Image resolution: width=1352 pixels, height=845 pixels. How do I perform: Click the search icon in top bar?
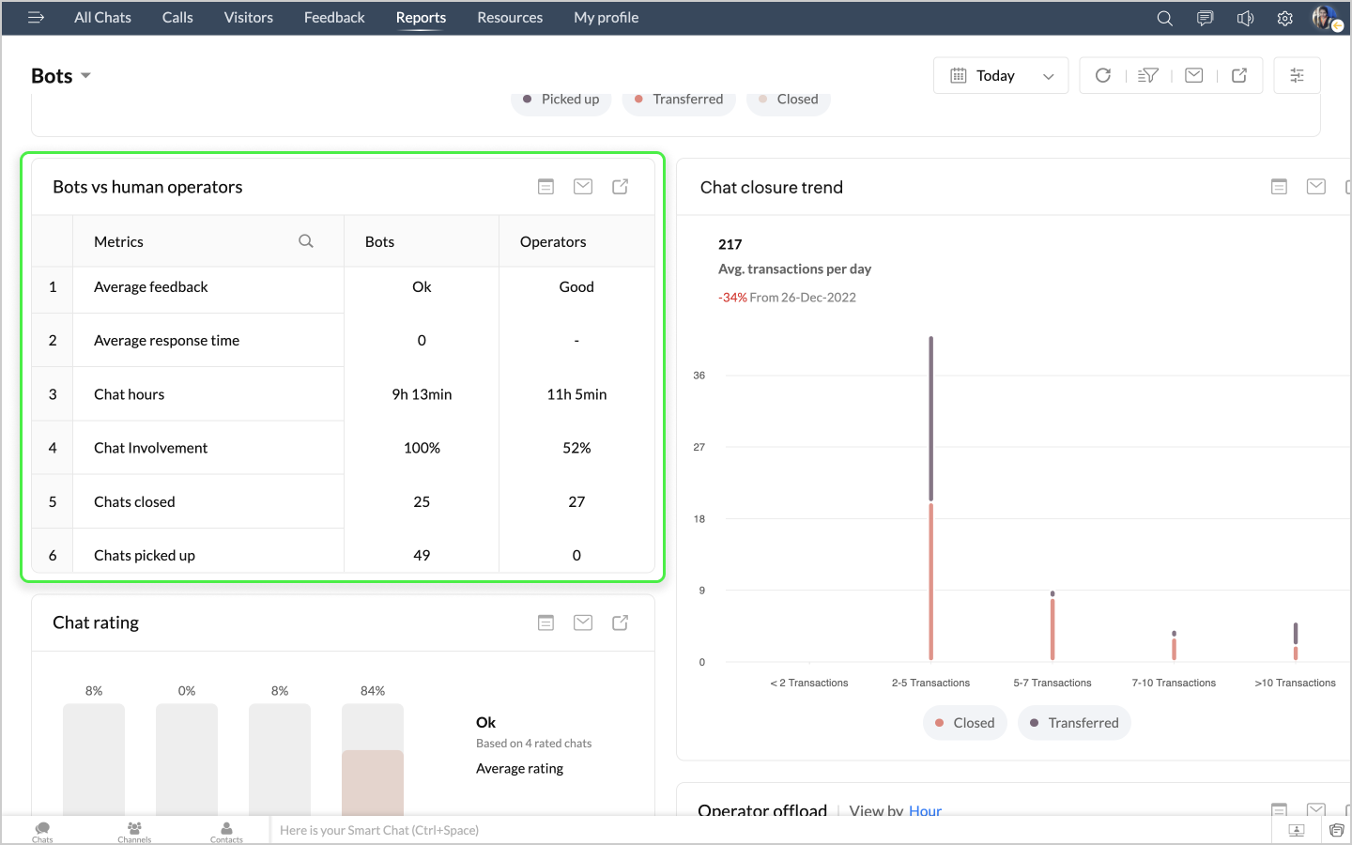1164,18
